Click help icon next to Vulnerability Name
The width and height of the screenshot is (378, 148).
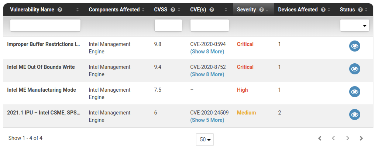pos(60,10)
